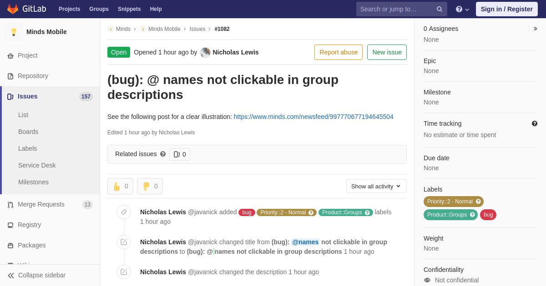Open the help question mark menu
This screenshot has width=546, height=286.
click(462, 9)
